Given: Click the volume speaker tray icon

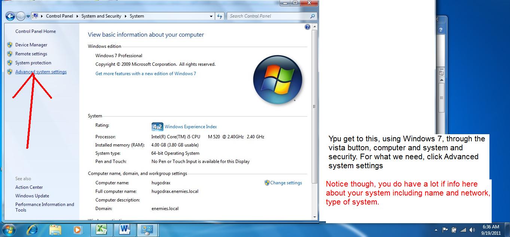Looking at the screenshot, I should (472, 230).
